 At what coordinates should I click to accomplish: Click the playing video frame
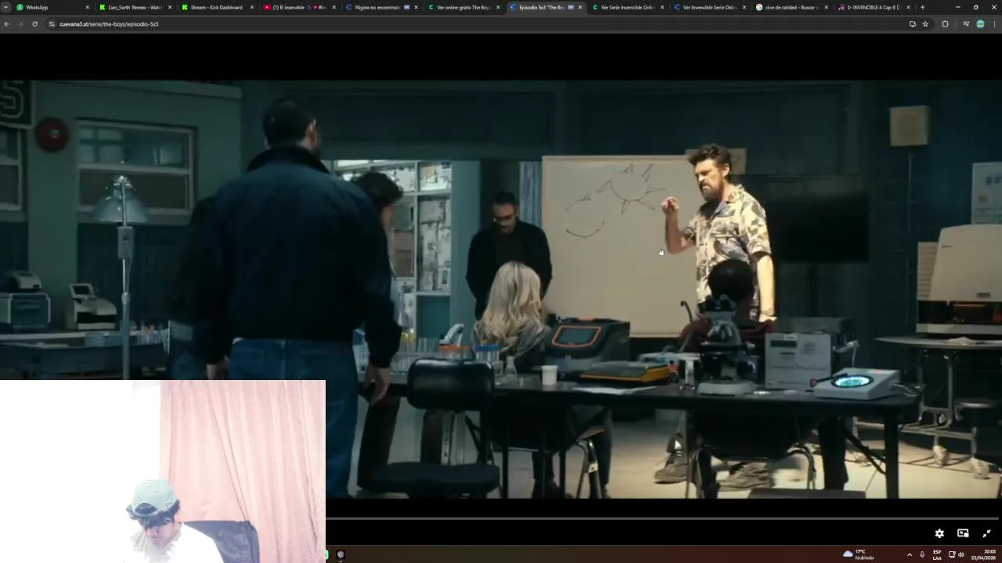pyautogui.click(x=501, y=289)
